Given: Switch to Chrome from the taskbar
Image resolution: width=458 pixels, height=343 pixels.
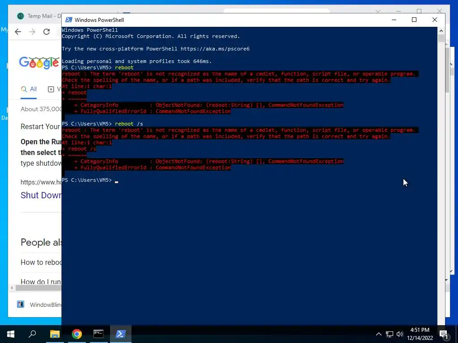Looking at the screenshot, I should point(77,334).
